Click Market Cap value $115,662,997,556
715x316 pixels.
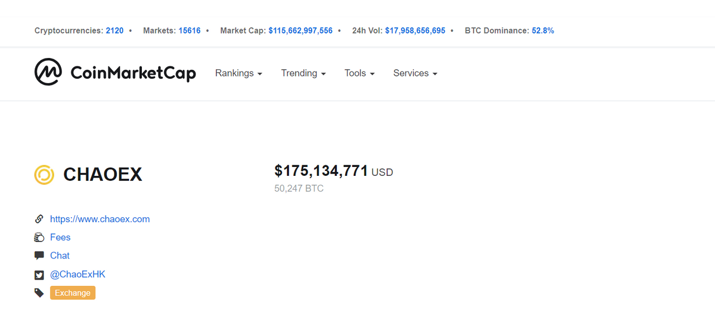(x=301, y=31)
